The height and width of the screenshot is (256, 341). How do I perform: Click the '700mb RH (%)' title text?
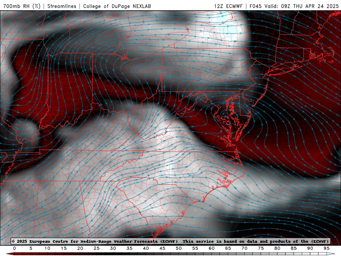(22, 6)
